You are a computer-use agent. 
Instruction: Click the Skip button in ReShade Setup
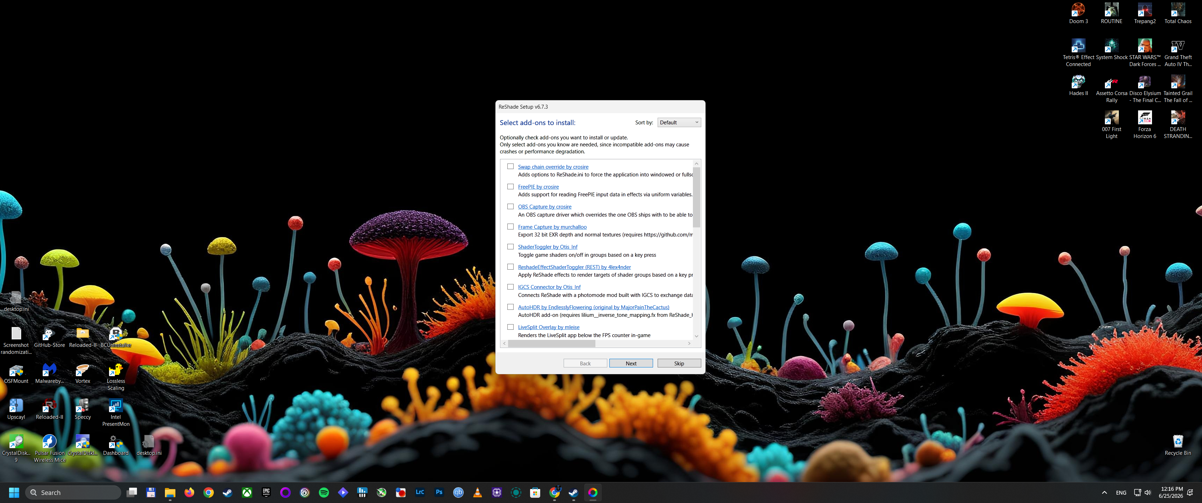click(679, 364)
